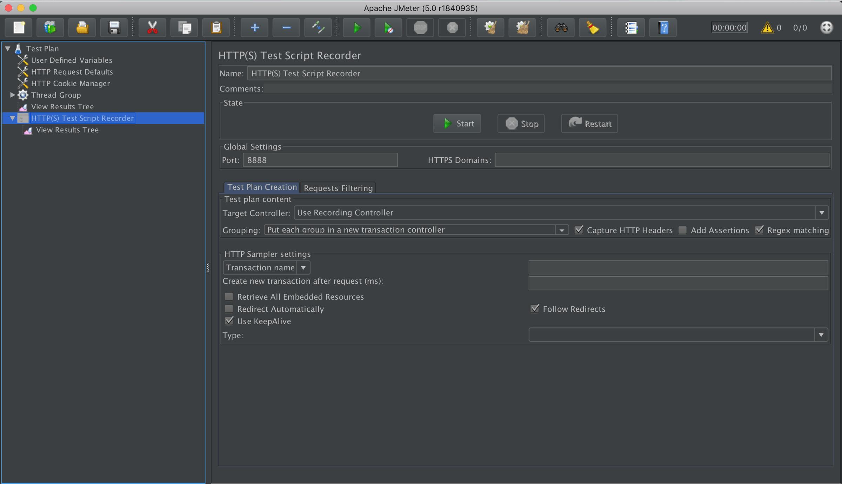Start the test without pauses
This screenshot has height=484, width=842.
(x=388, y=27)
